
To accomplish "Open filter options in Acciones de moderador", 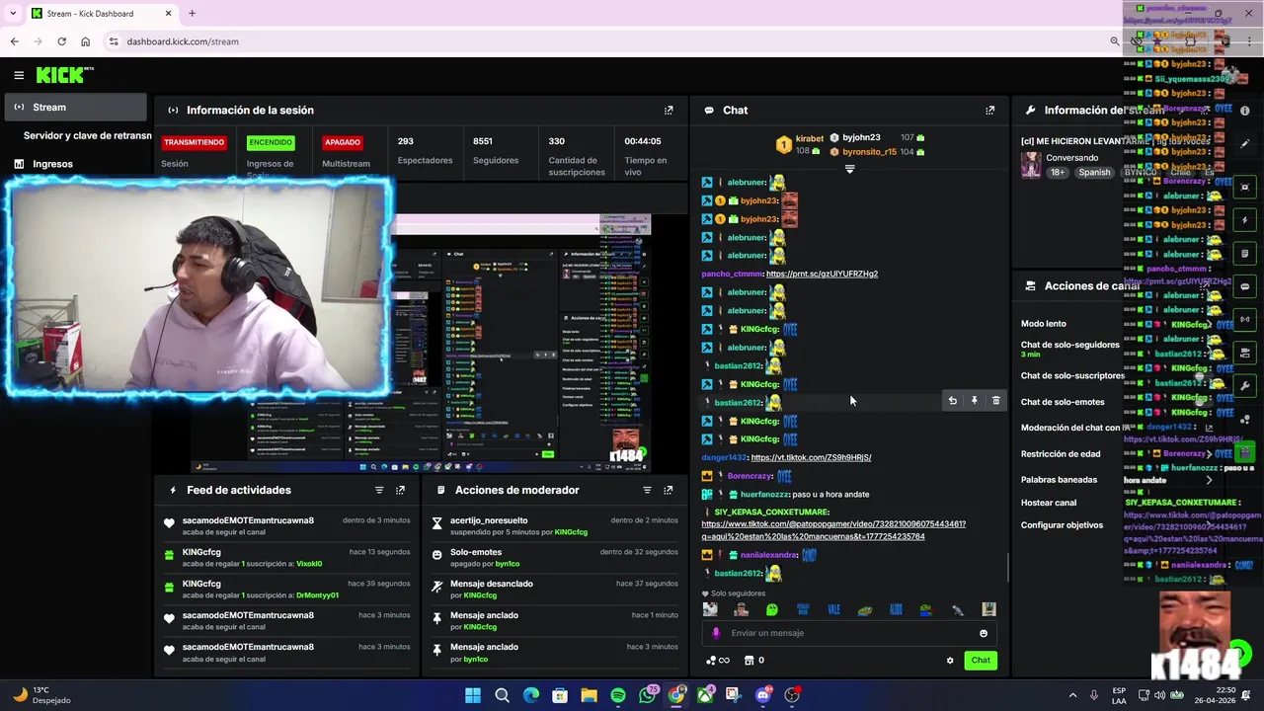I will [x=648, y=490].
